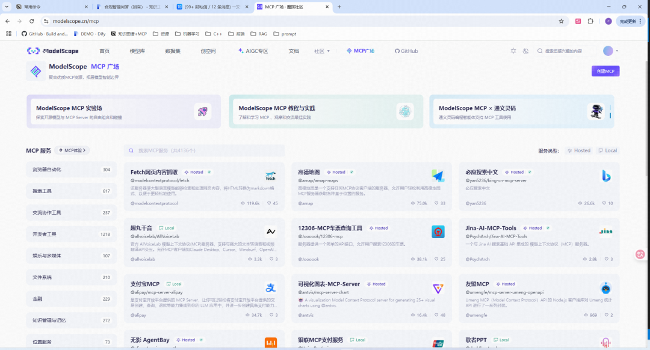Viewport: 650px width, 350px height.
Task: Click the heart icon on Fetch网页内容抓取 card
Action: (269, 203)
